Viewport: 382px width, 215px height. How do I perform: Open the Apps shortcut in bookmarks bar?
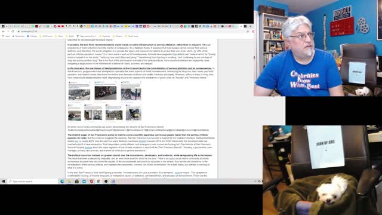[x=6, y=36]
